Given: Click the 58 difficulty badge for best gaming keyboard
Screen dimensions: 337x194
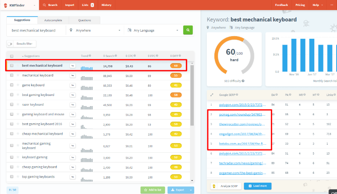Looking at the screenshot, I should point(176,95).
